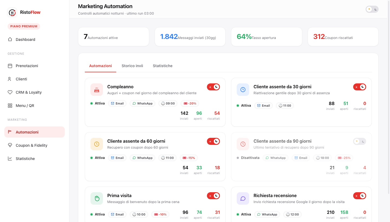Click the CRM & Loyalty heart icon

10,92
